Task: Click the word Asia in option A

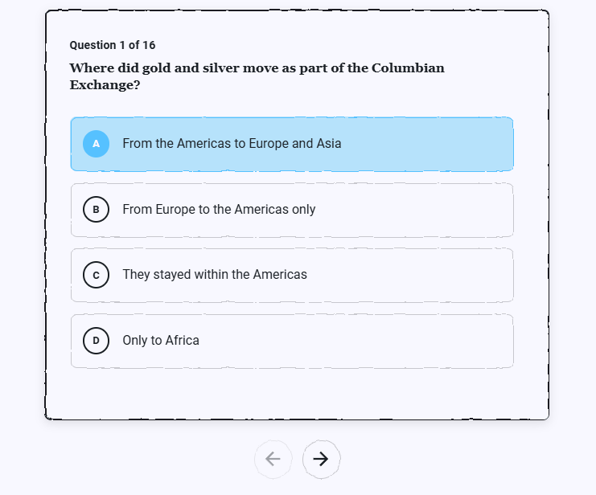Action: (329, 144)
